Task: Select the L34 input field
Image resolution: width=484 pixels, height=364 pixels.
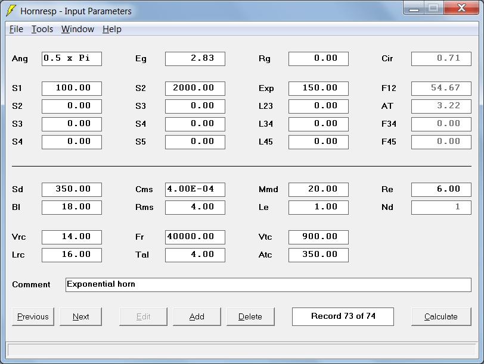Action: pos(318,124)
